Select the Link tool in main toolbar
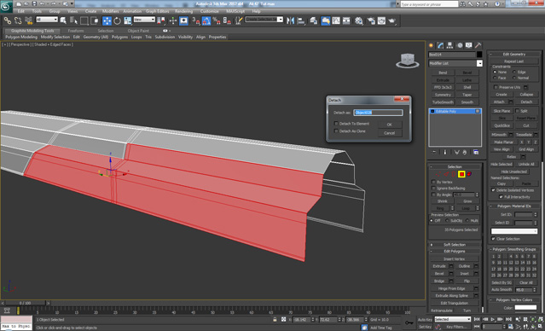 click(8, 20)
